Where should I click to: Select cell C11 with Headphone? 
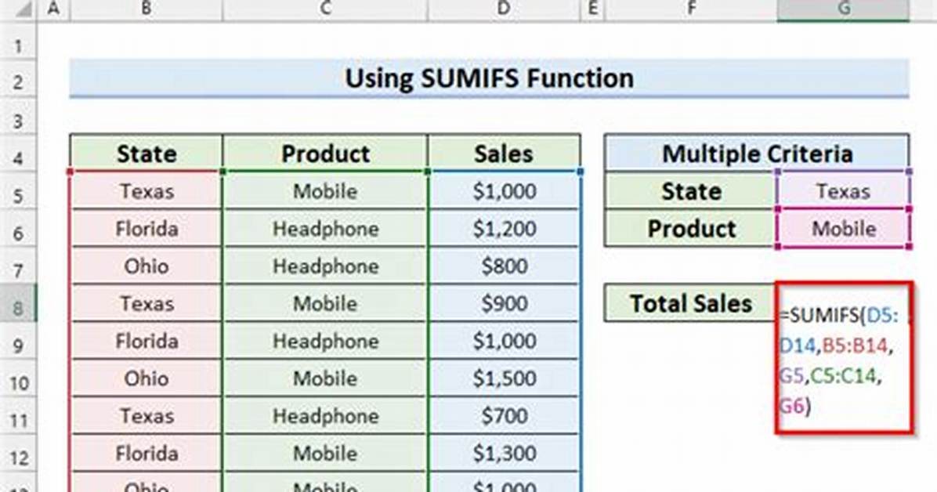click(325, 415)
